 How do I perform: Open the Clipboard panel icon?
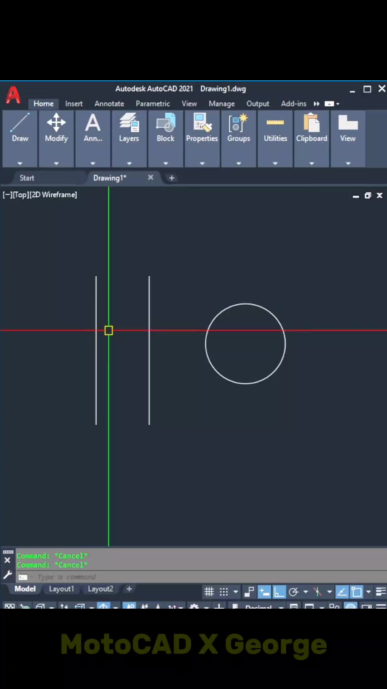click(312, 123)
